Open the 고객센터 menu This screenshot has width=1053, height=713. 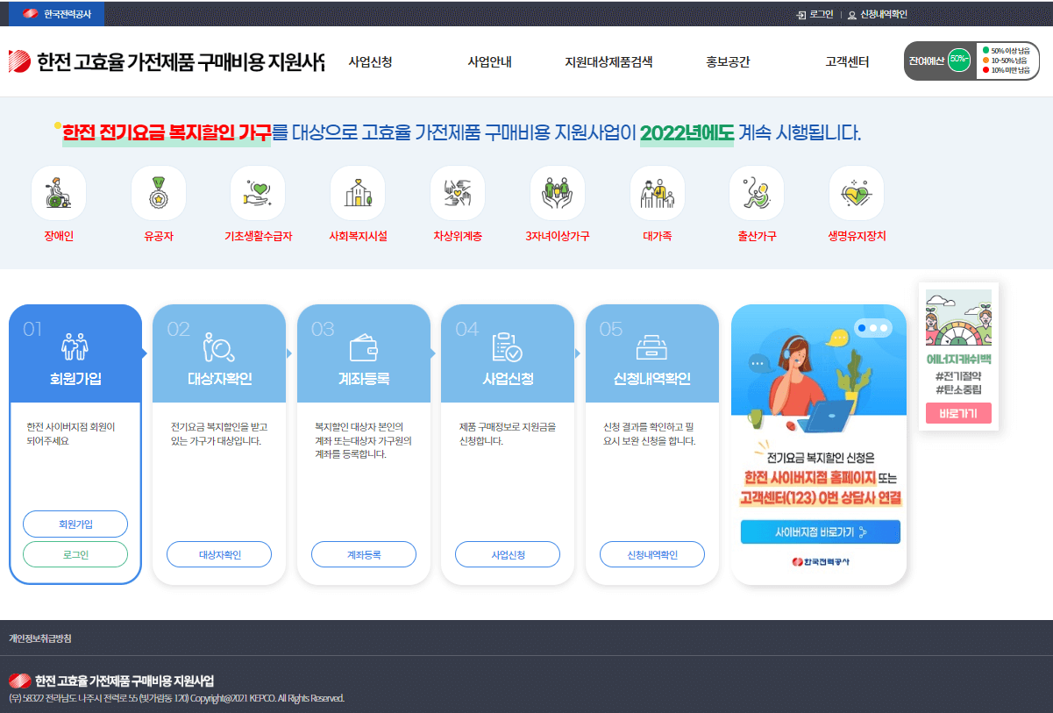click(847, 64)
